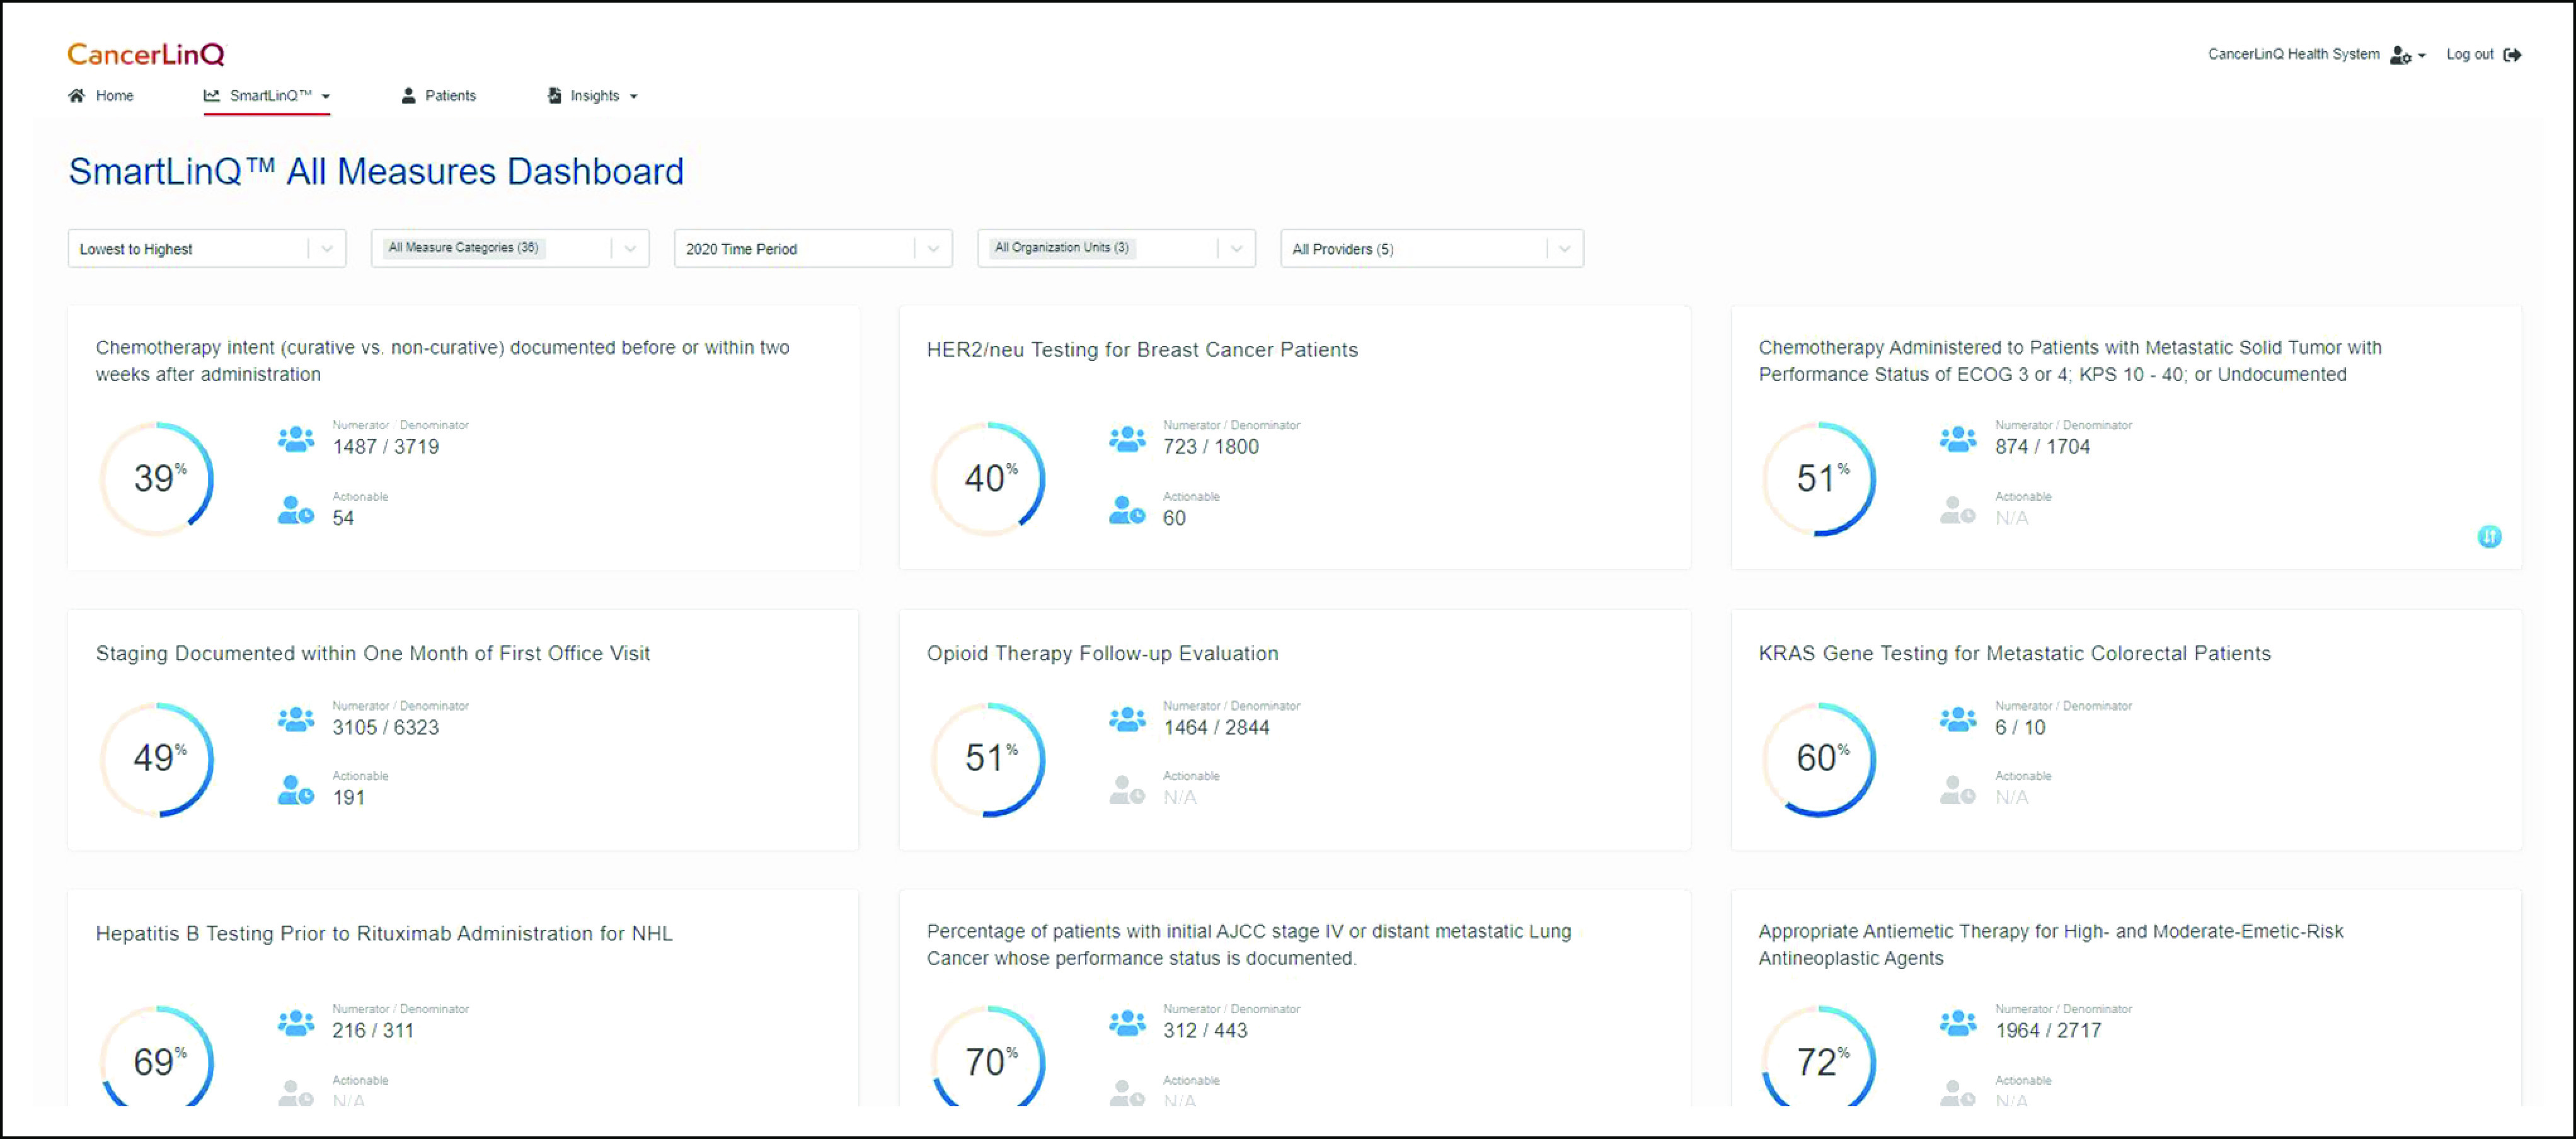Viewport: 2576px width, 1139px height.
Task: Click the group icon next to 1464 / 2844
Action: (1127, 719)
